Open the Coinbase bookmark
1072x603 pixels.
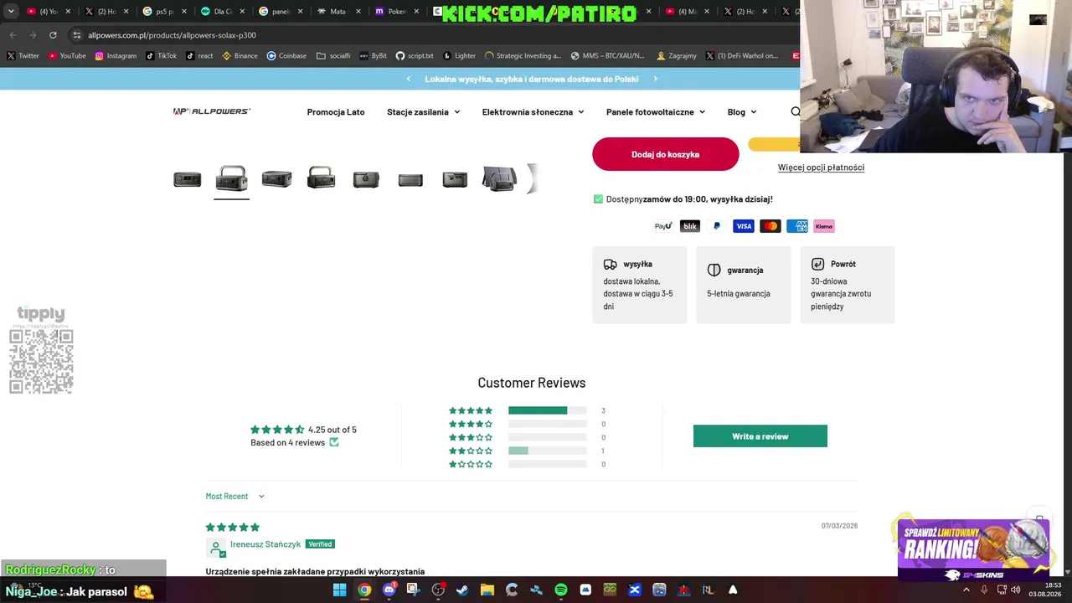pyautogui.click(x=286, y=56)
